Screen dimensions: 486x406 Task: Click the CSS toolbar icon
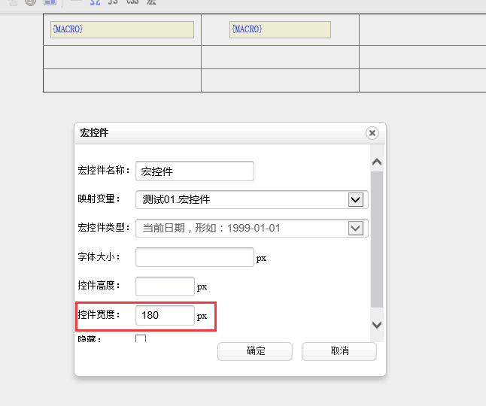pyautogui.click(x=132, y=2)
